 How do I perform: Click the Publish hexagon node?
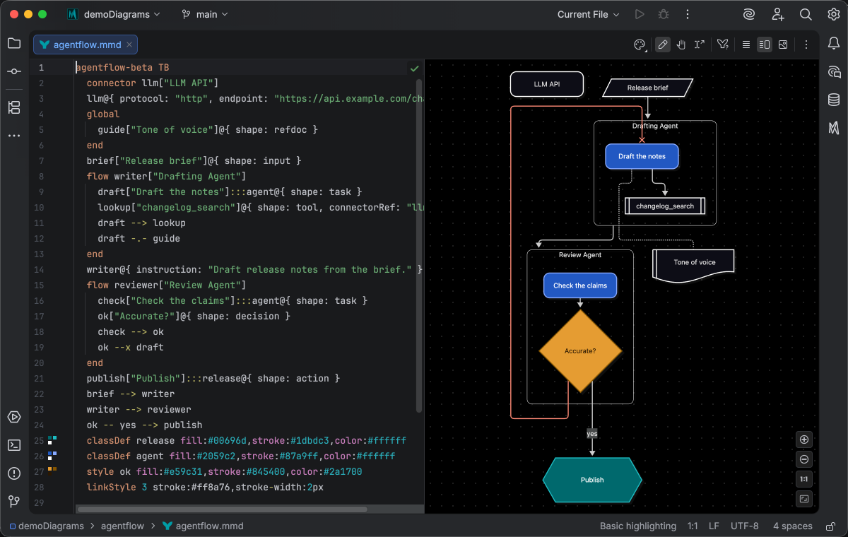592,480
